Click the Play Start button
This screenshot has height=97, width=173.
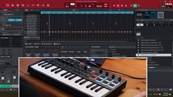click(x=139, y=6)
